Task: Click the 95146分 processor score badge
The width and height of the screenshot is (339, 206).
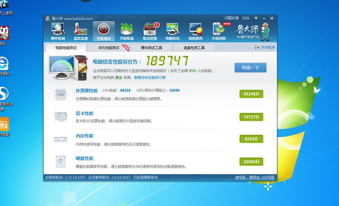Action: pos(251,94)
